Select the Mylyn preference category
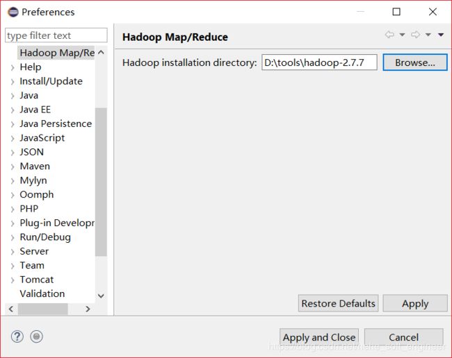 click(x=33, y=180)
